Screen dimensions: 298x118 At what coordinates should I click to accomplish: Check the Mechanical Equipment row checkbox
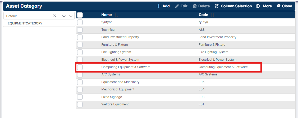(x=80, y=90)
